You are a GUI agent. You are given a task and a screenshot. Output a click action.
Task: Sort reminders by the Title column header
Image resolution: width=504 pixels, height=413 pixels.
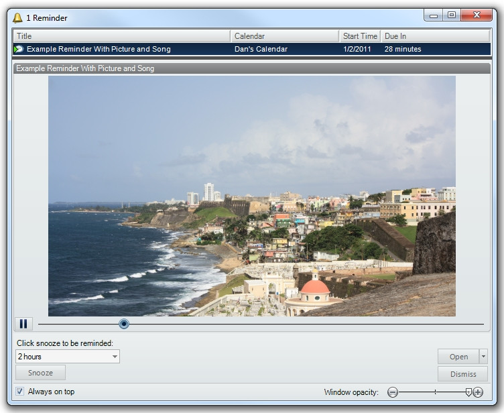click(x=122, y=36)
